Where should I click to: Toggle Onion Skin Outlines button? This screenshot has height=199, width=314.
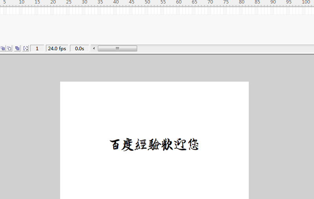pos(9,48)
